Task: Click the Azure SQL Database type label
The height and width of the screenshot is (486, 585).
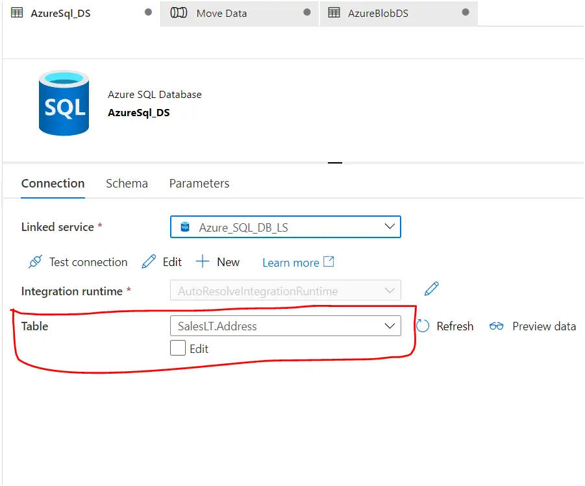Action: (155, 94)
